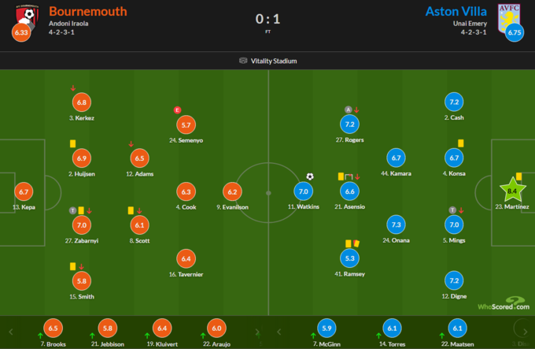This screenshot has height=349, width=535.
Task: Click the assist badge above Rogers
Action: (347, 110)
